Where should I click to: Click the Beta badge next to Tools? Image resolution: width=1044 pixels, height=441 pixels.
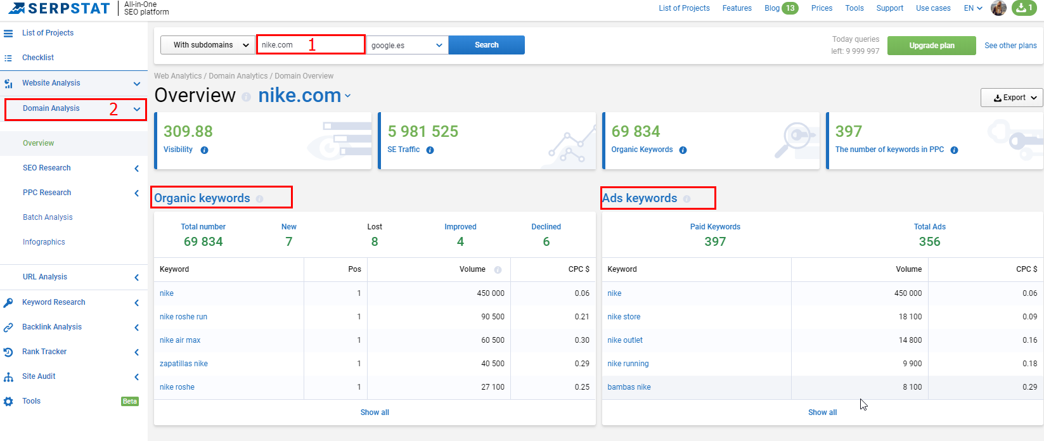tap(130, 401)
